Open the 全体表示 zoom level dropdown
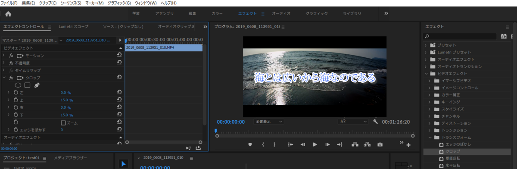Screen dimensions: 517x169 tap(269, 122)
